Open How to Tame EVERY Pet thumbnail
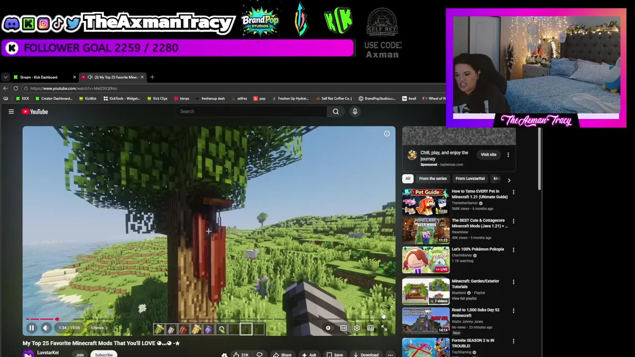 click(x=426, y=201)
